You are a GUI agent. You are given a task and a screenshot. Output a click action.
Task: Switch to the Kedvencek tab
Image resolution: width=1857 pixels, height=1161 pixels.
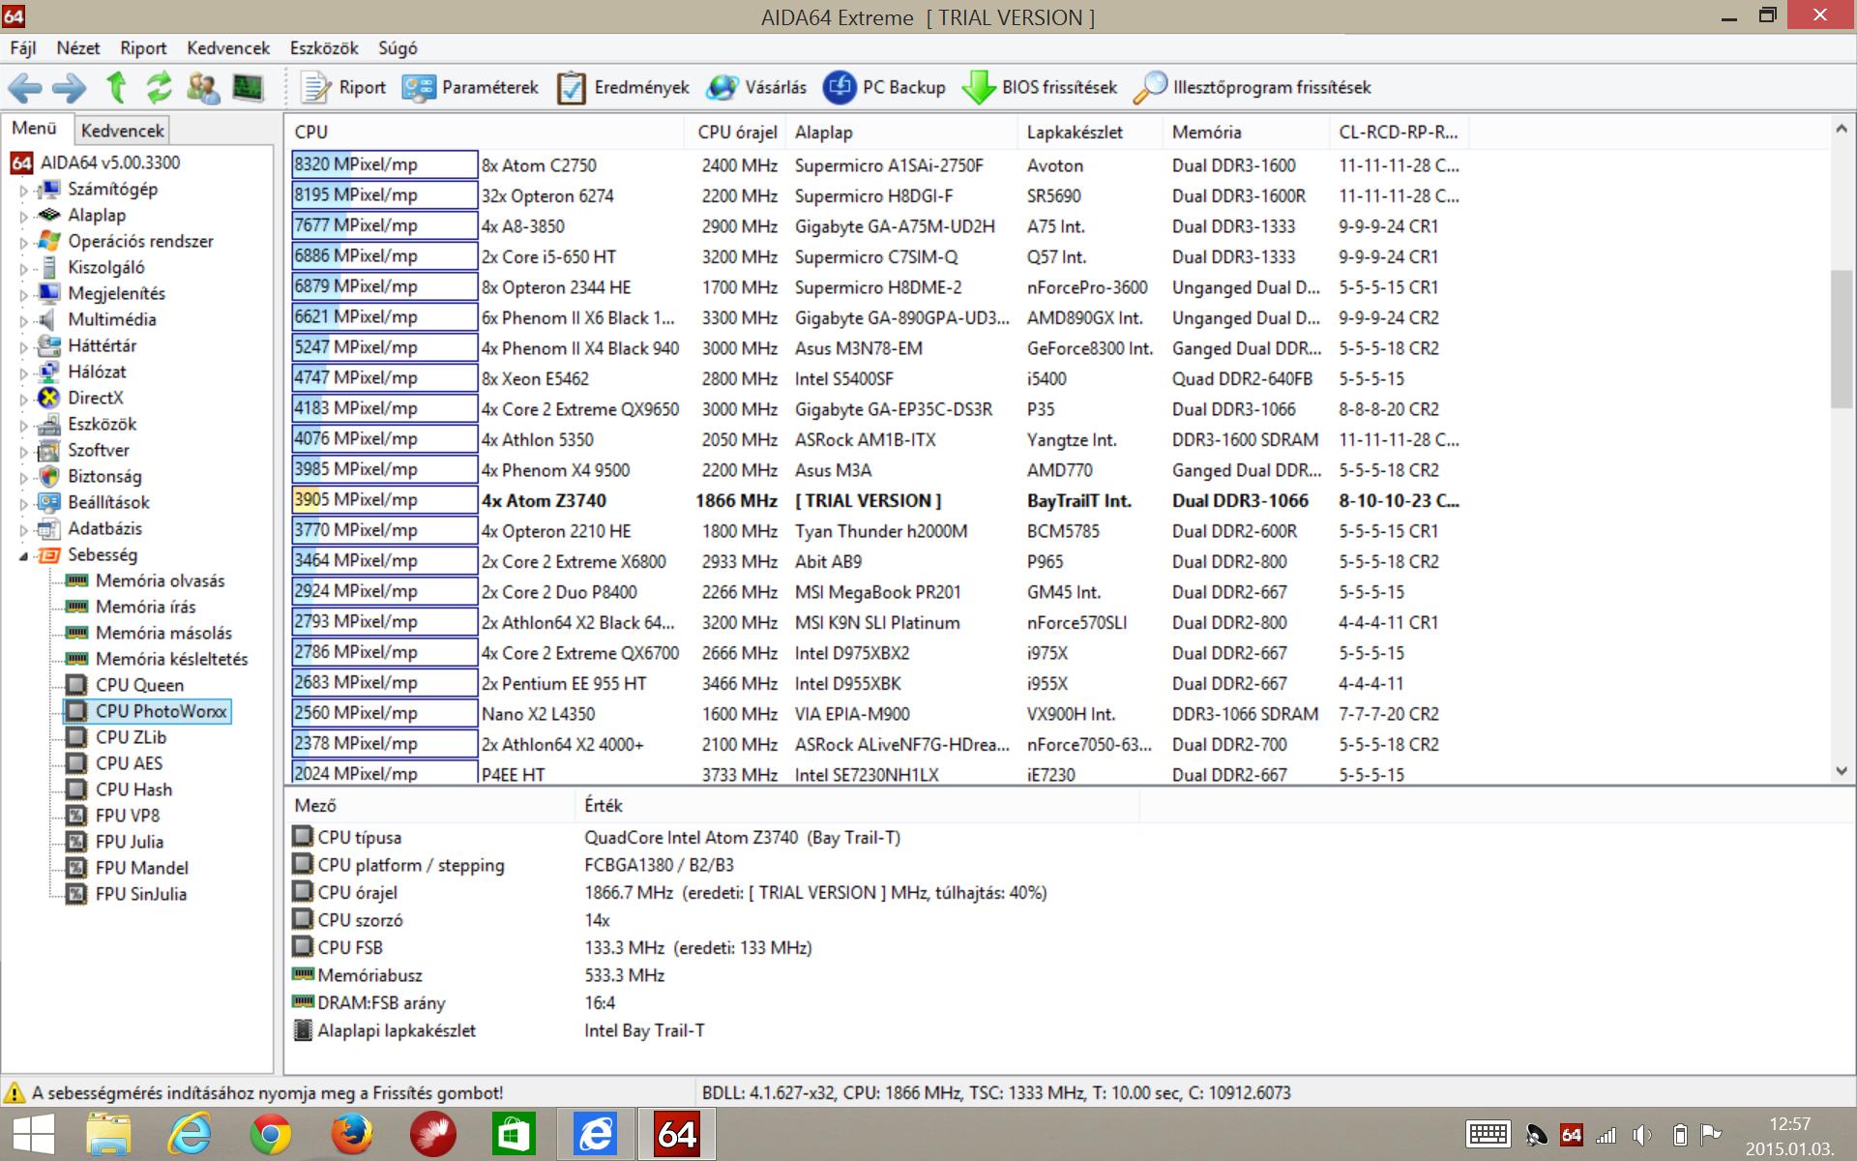coord(122,130)
